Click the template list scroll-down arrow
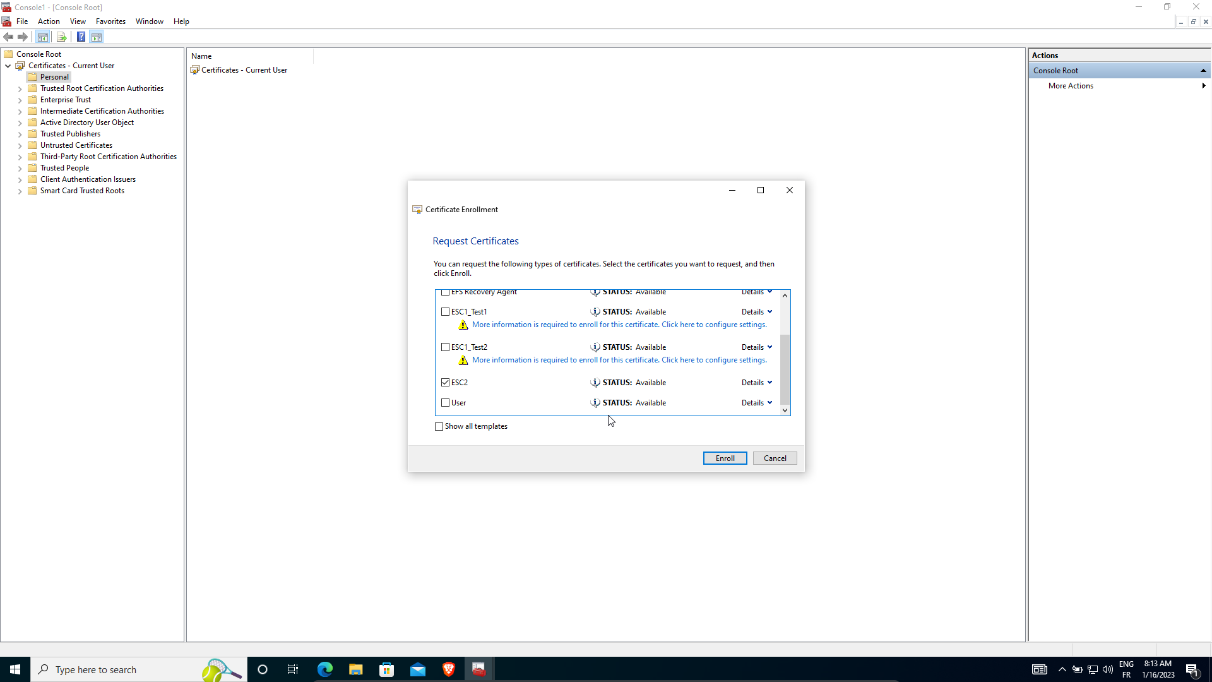The width and height of the screenshot is (1212, 682). coord(785,410)
